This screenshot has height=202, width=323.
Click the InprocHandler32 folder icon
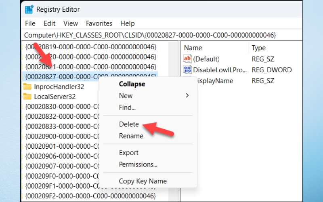click(x=27, y=86)
